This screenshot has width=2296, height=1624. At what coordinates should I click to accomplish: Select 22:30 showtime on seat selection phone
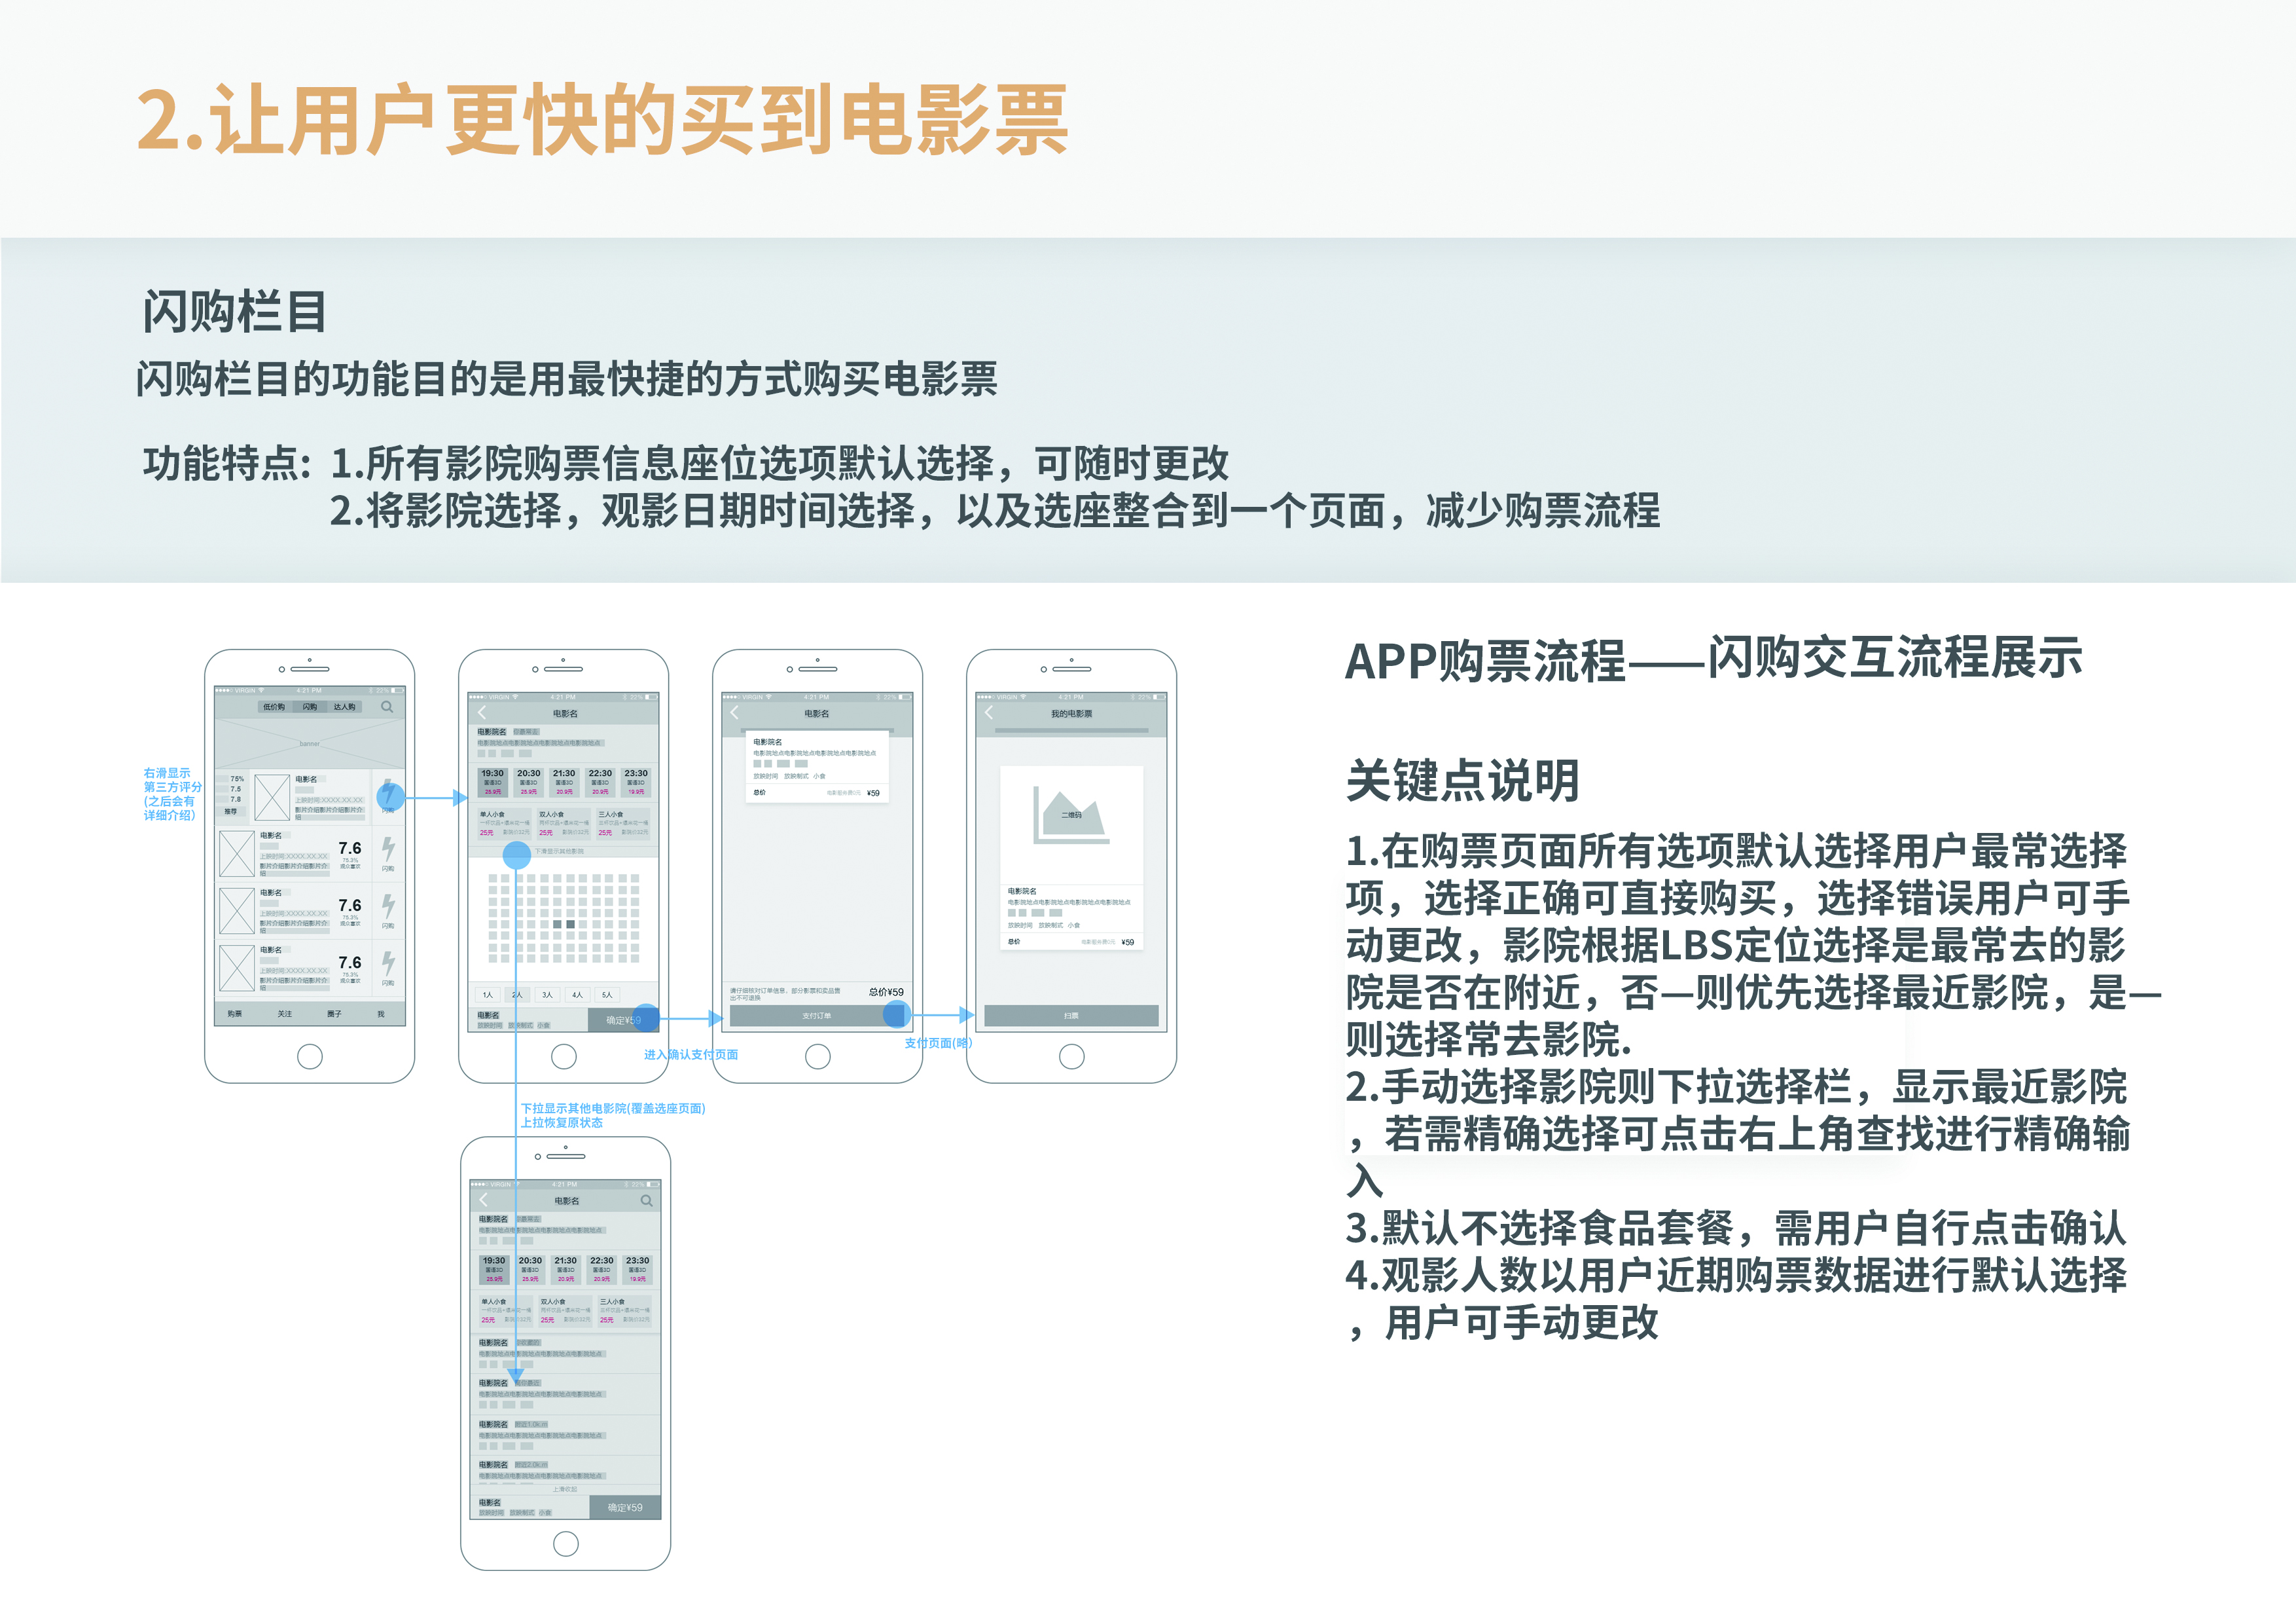click(x=600, y=783)
